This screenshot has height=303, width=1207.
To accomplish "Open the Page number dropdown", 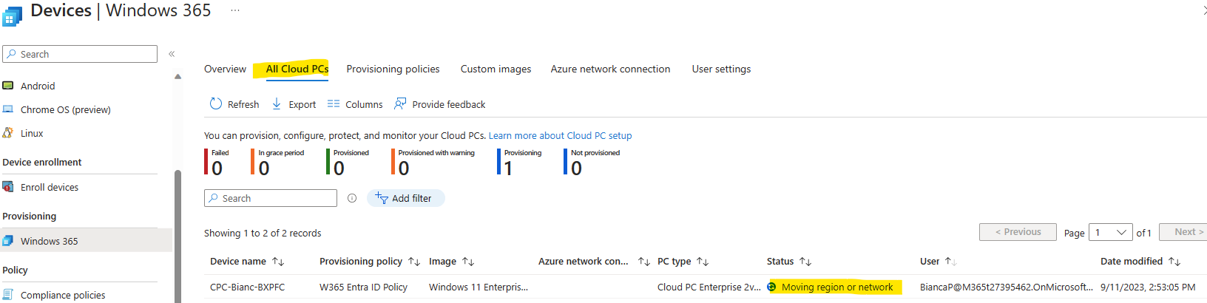I will (x=1111, y=233).
